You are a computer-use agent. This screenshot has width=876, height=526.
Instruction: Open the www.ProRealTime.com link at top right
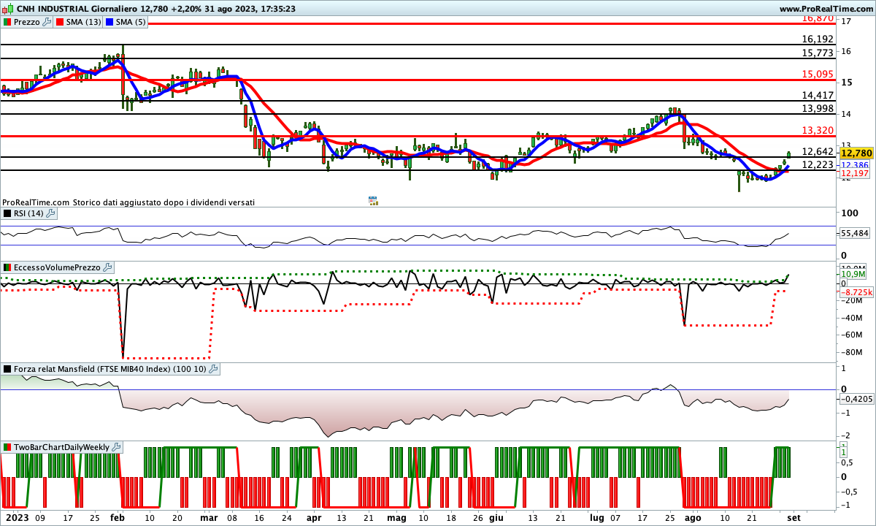826,9
